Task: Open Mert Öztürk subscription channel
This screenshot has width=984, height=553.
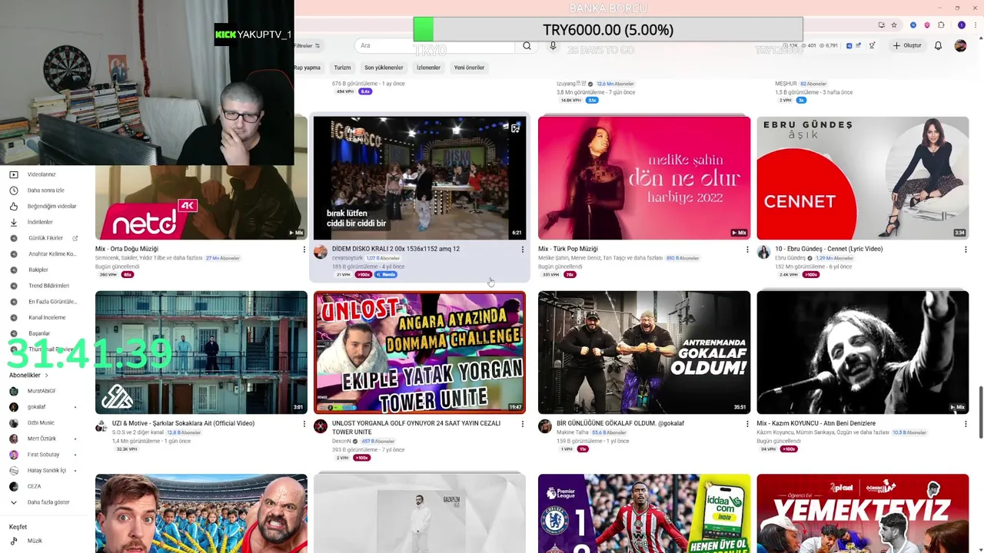Action: pyautogui.click(x=42, y=439)
